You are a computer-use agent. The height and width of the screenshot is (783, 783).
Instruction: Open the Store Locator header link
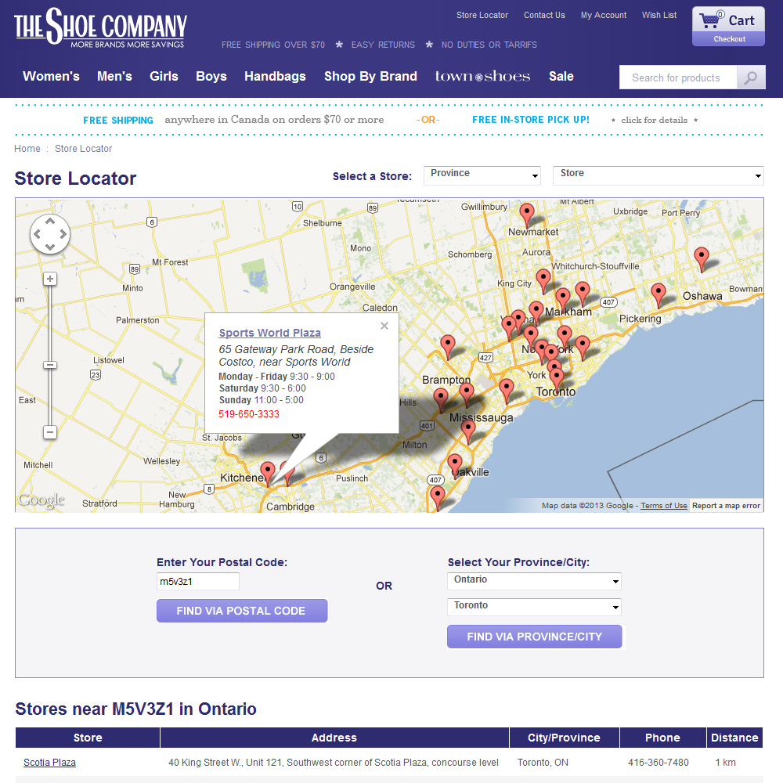(x=482, y=15)
